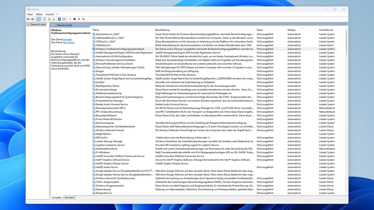Sort by the Status column header

260,30
